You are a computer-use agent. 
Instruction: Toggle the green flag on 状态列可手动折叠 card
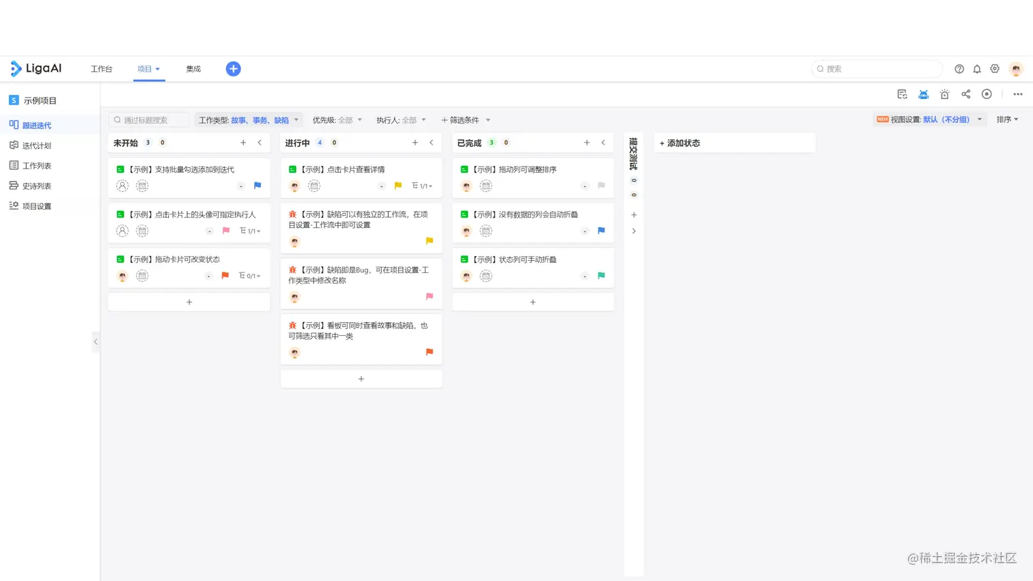(602, 276)
